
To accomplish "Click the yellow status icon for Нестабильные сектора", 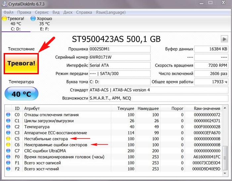I will (8, 139).
